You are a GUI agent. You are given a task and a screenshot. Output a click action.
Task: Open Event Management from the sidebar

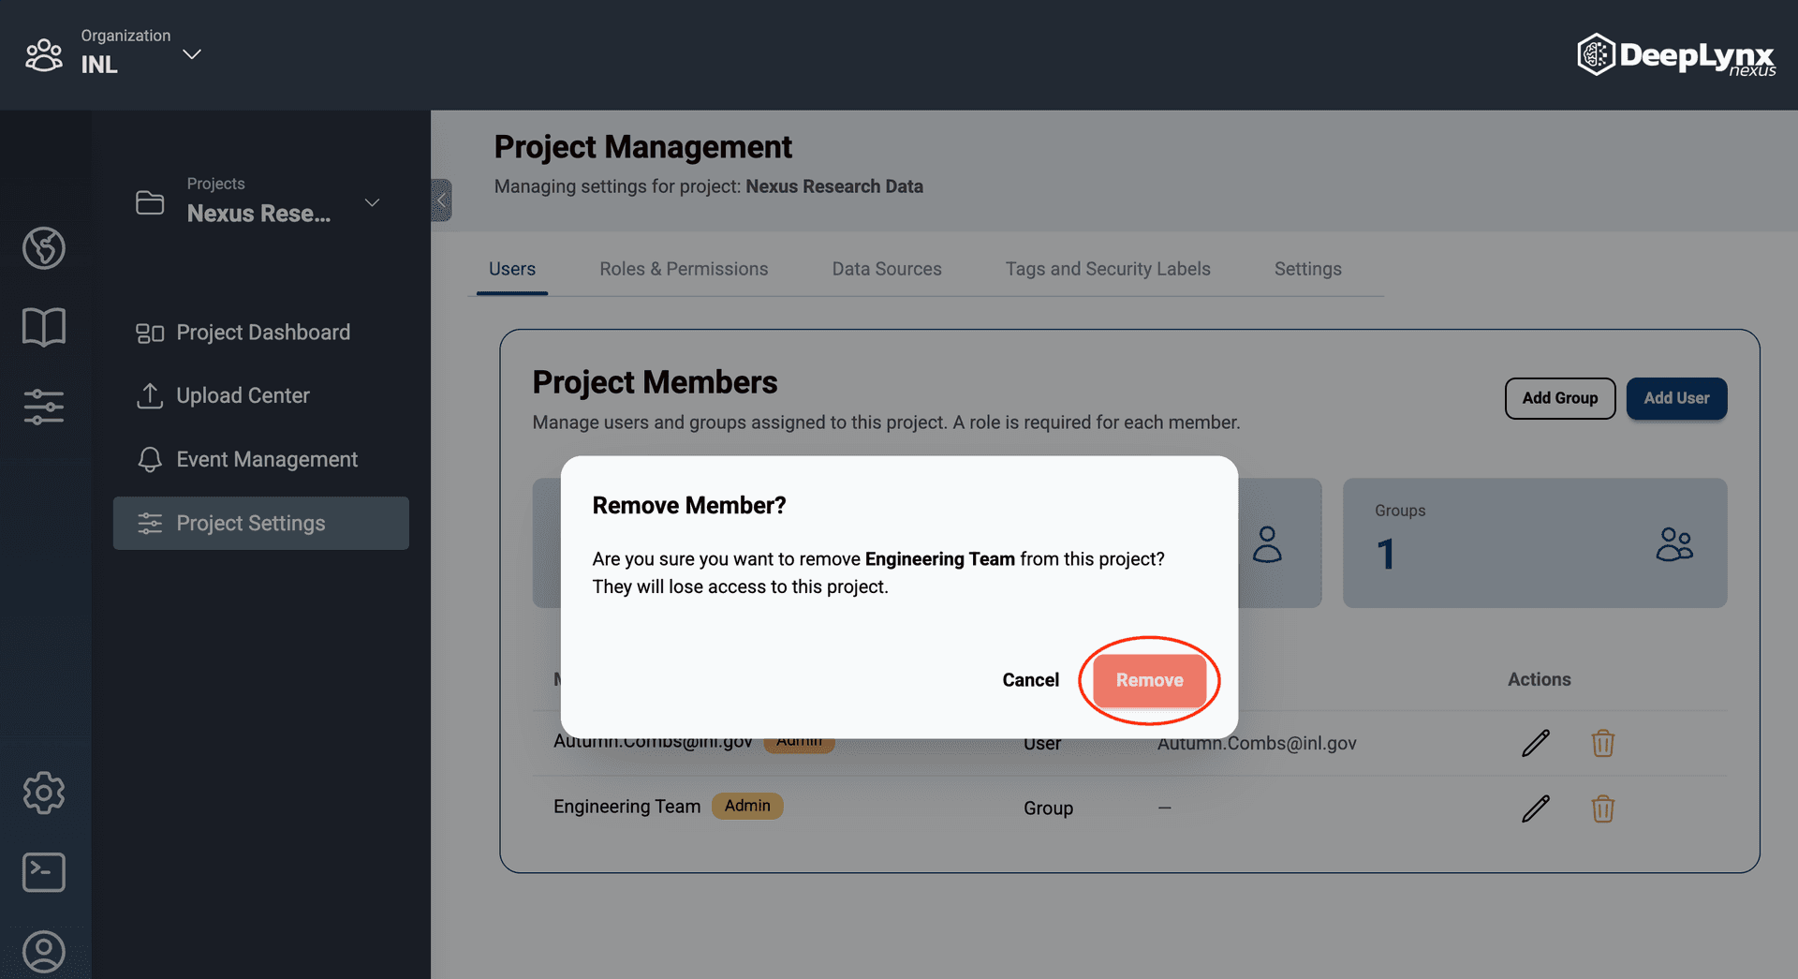point(267,459)
